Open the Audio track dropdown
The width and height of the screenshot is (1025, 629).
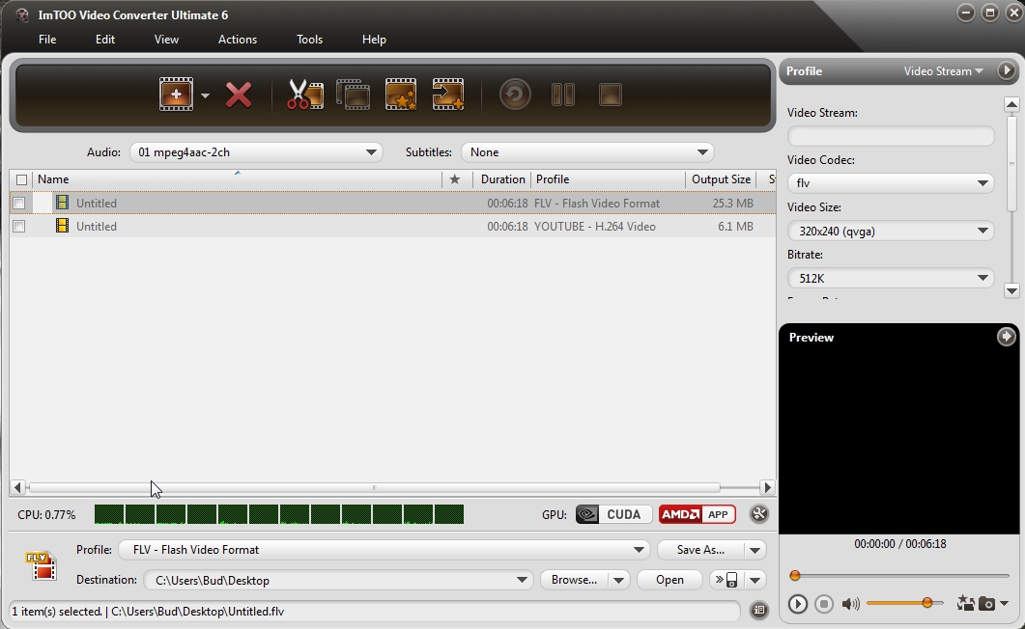point(256,152)
